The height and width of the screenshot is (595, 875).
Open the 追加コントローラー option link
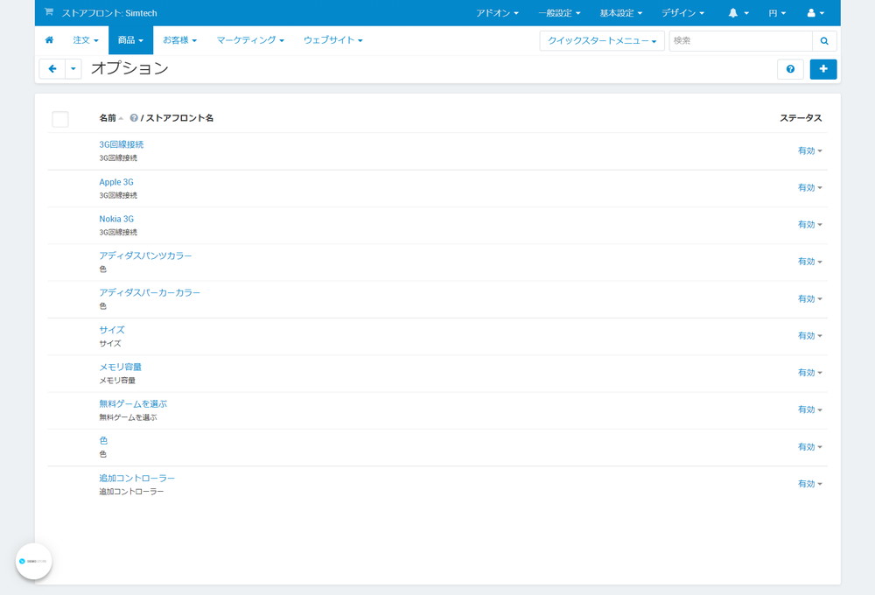click(136, 479)
